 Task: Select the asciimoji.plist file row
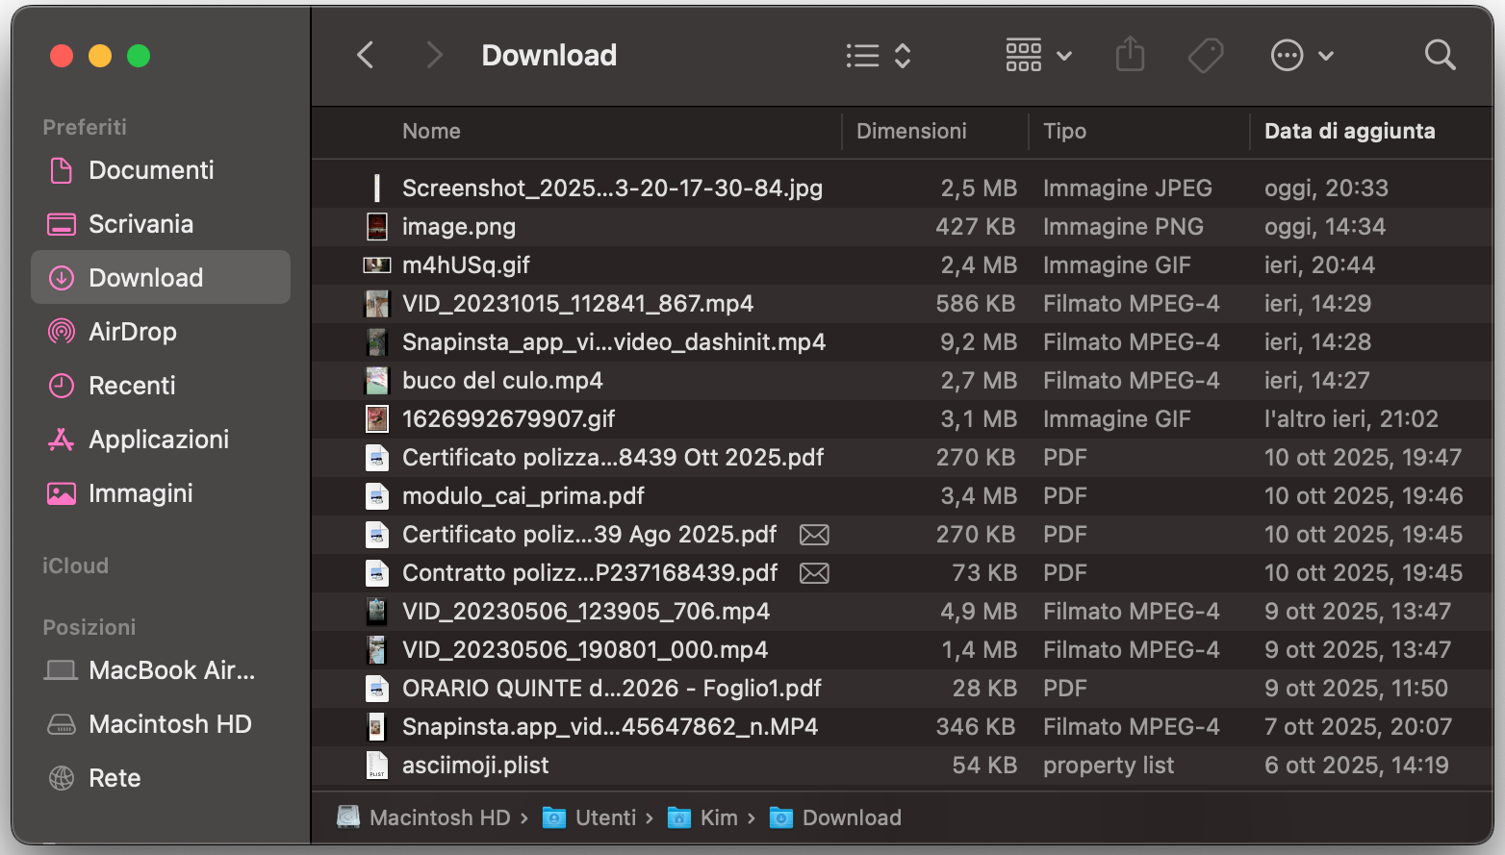pos(475,765)
